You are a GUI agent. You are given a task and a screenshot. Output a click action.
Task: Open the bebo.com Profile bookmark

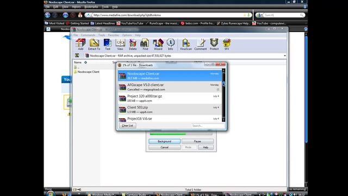click(197, 23)
